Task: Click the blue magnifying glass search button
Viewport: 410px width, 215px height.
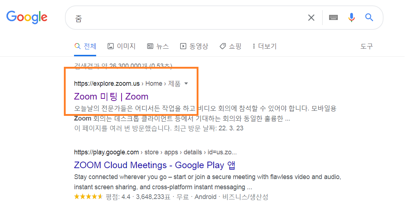Action: 369,17
